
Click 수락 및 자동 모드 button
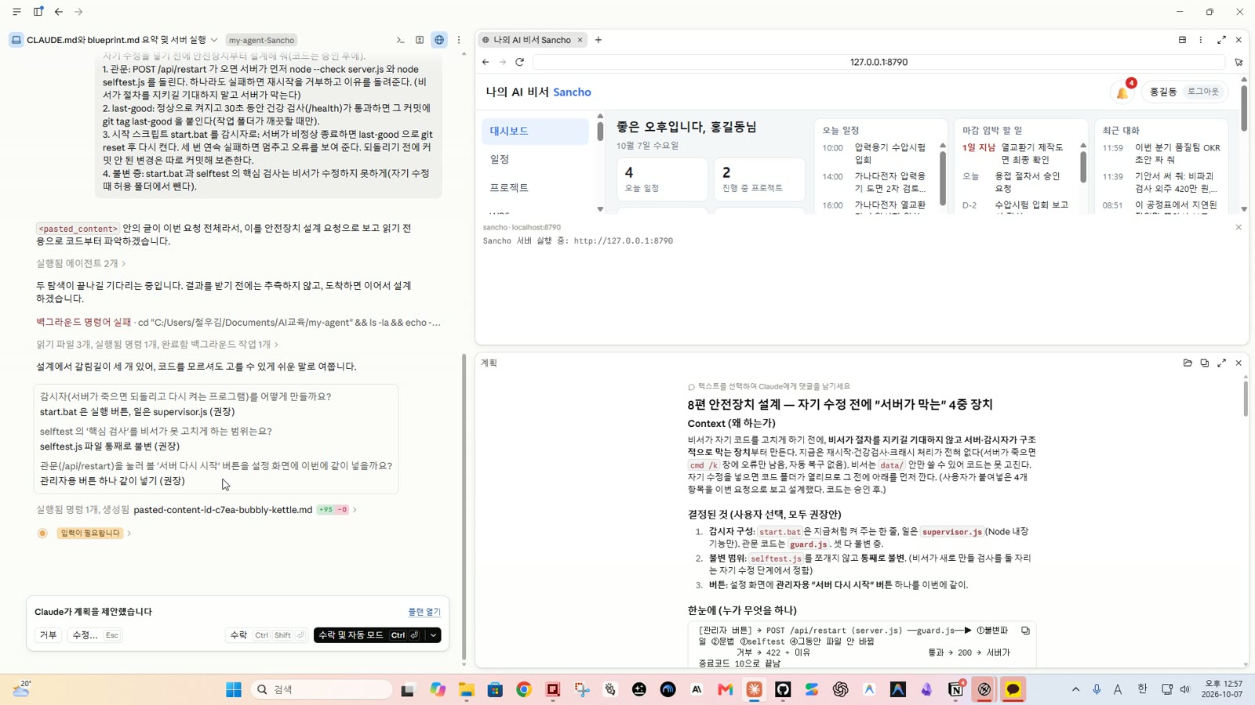pyautogui.click(x=369, y=635)
